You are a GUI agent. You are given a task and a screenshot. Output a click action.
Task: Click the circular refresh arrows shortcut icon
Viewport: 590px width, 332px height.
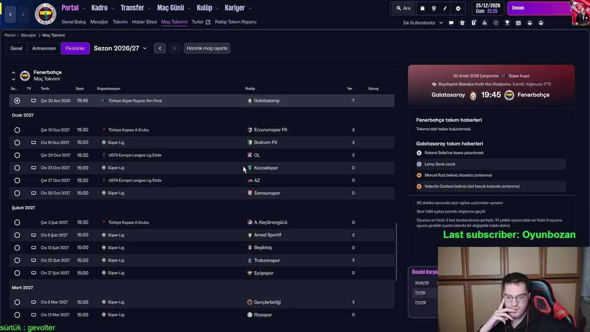[x=496, y=23]
